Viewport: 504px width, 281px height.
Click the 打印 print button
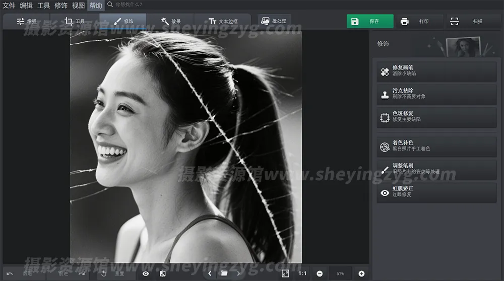[414, 22]
